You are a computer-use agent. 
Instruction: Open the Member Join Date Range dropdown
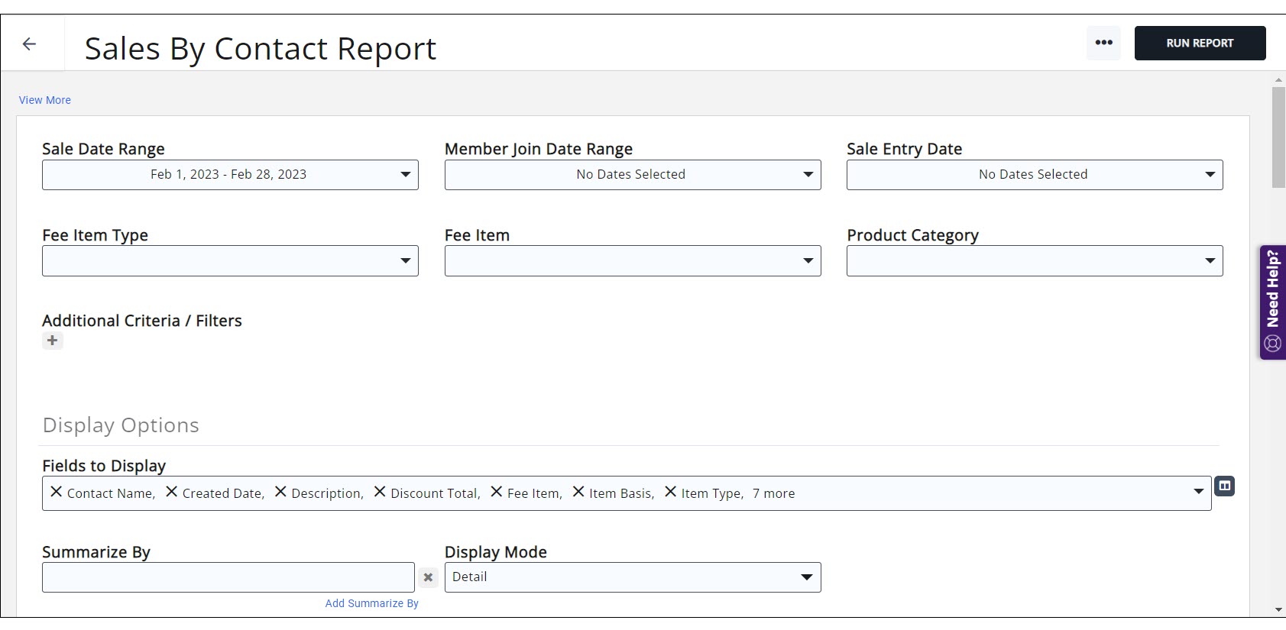632,175
